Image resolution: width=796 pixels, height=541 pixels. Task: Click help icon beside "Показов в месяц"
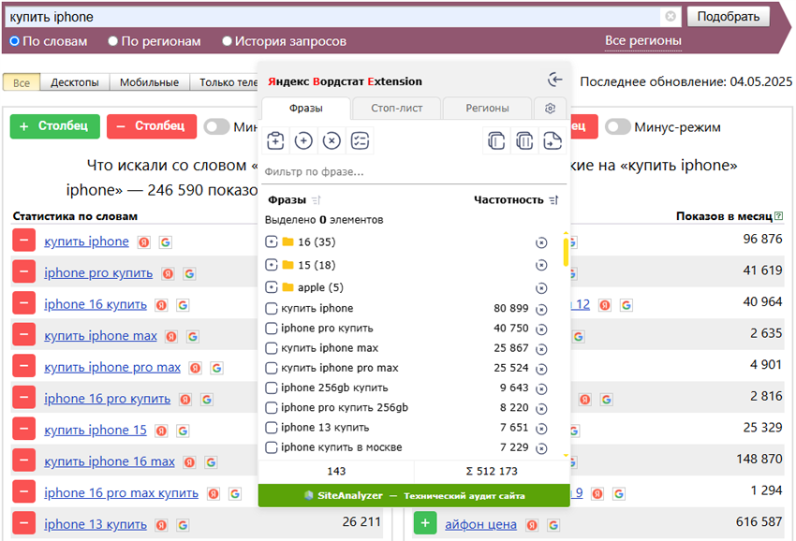[779, 216]
